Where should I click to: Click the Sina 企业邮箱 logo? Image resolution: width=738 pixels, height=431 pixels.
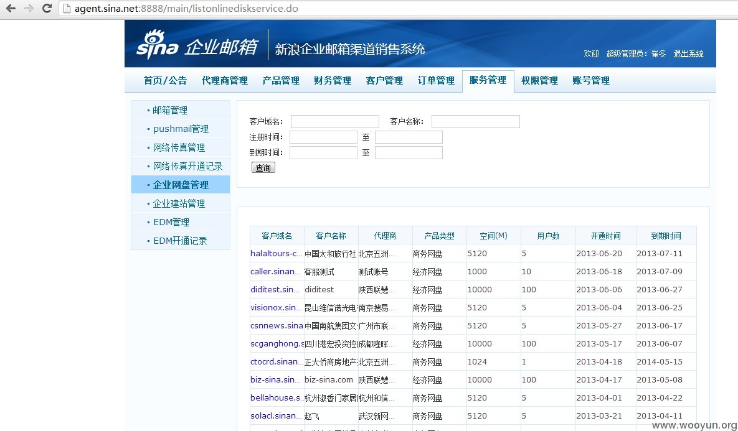tap(197, 45)
